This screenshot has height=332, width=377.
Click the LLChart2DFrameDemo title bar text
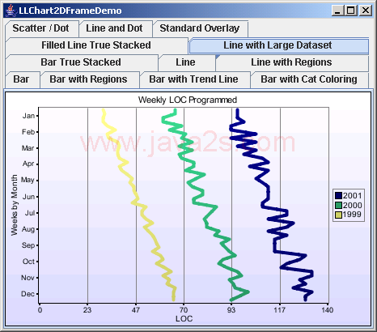[x=70, y=11]
